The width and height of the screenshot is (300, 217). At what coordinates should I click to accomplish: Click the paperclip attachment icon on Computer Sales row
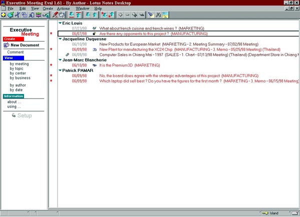[x=67, y=54]
